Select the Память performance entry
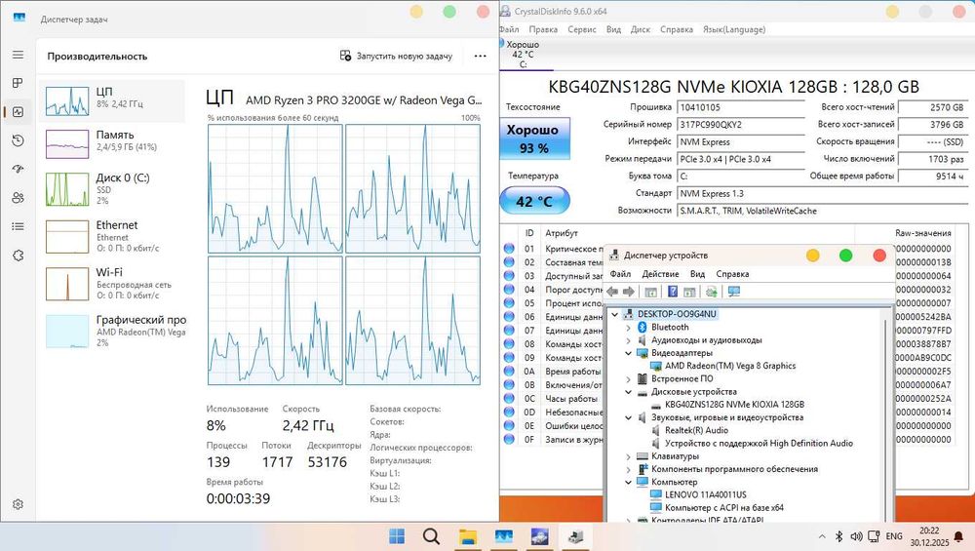This screenshot has width=975, height=551. 112,143
